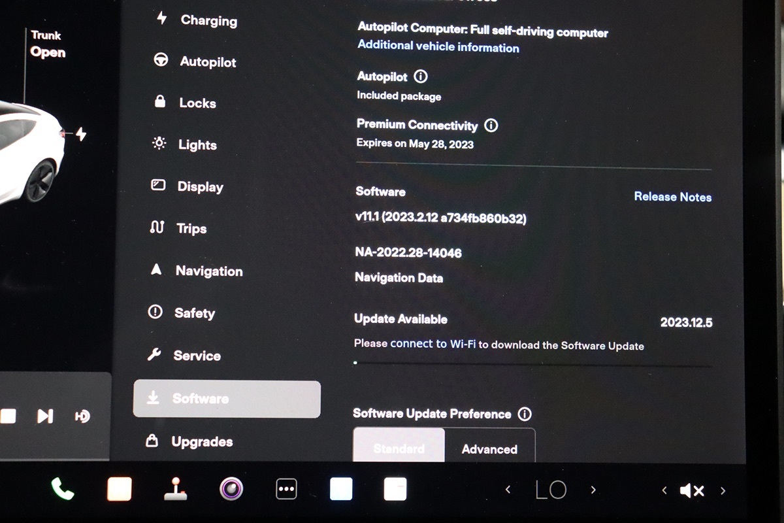Image resolution: width=784 pixels, height=523 pixels.
Task: Lower temperature with left chevron by LO
Action: (508, 490)
